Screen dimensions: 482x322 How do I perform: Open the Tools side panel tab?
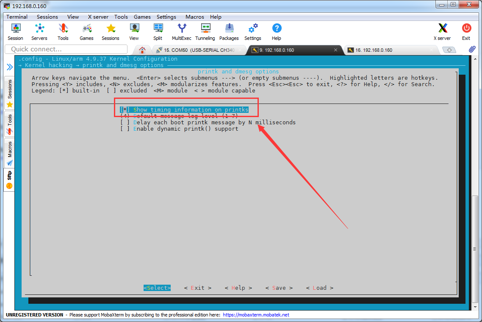9,124
